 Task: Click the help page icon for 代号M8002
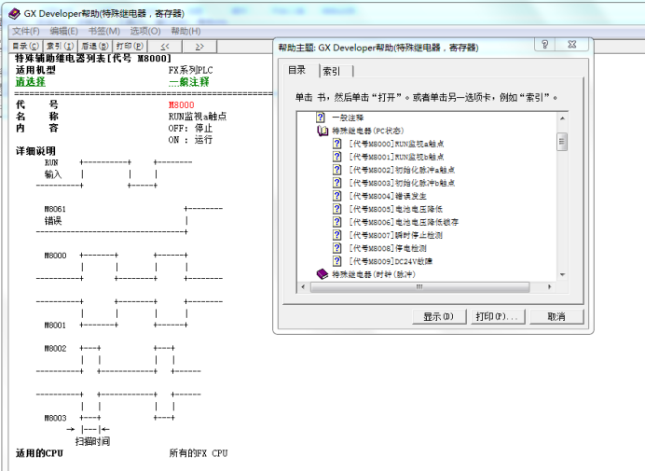point(336,170)
